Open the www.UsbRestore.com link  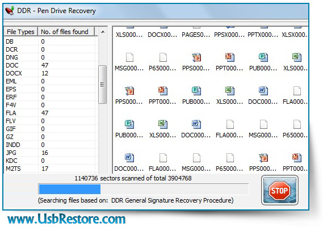click(66, 218)
